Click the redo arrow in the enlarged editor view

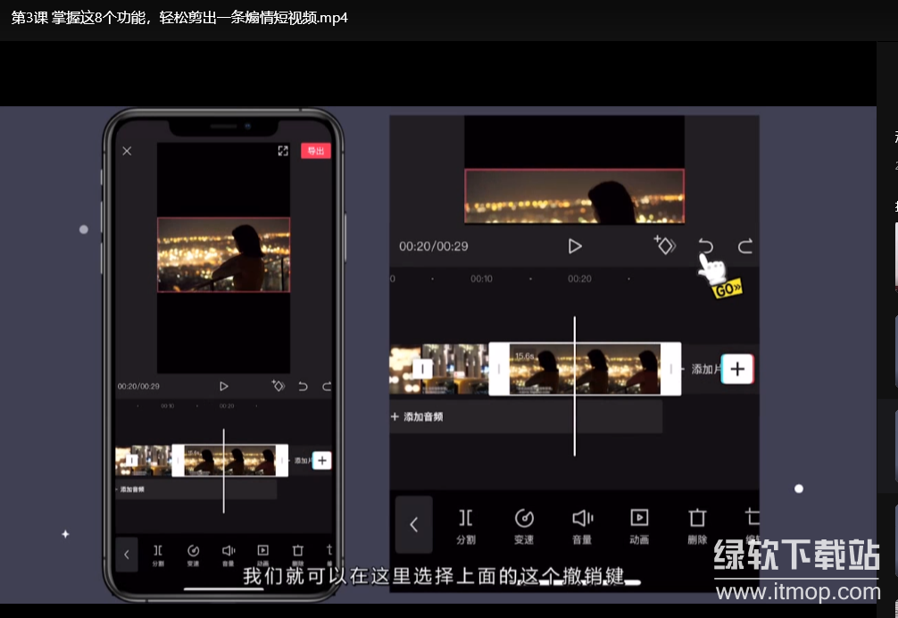(x=744, y=246)
